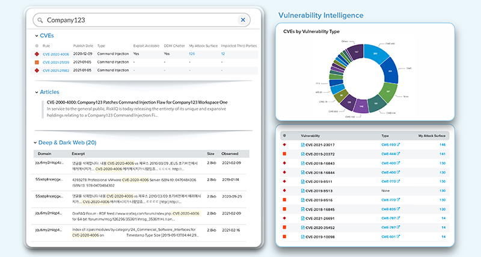Sort by the Type column header in the vulnerability table

pyautogui.click(x=385, y=135)
